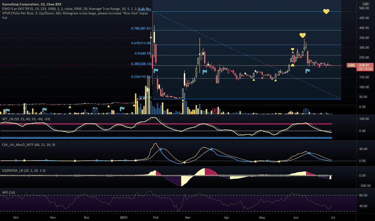This screenshot has height=221, width=375.
Task: Open the USD currency selector
Action: pyautogui.click(x=365, y=4)
